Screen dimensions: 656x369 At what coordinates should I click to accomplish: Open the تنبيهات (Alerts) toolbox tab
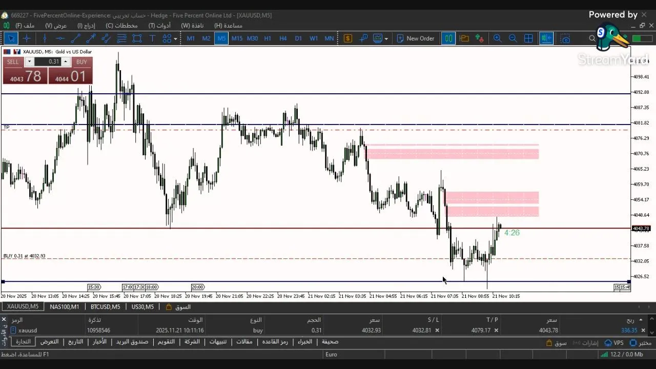click(218, 342)
